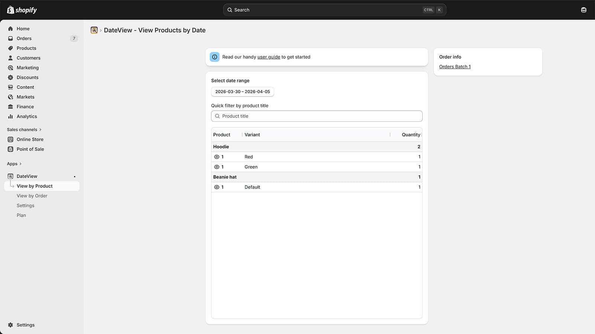The width and height of the screenshot is (595, 334).
Task: Open Analytics in sidebar
Action: point(27,116)
